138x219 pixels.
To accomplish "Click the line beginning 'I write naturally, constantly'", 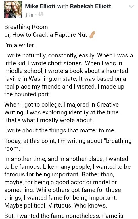I will point(69,55).
